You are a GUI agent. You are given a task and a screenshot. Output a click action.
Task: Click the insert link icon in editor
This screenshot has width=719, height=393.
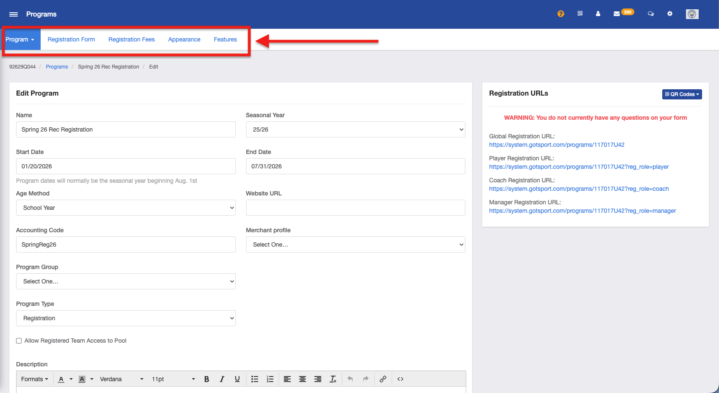(x=383, y=379)
